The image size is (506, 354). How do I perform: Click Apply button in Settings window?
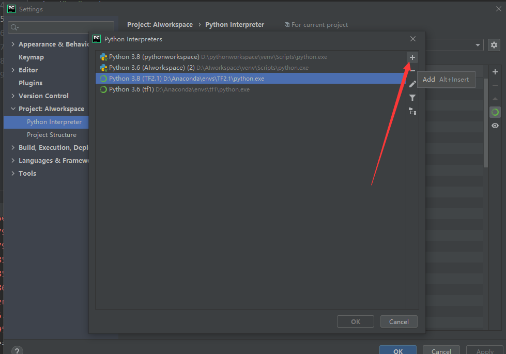(x=485, y=351)
